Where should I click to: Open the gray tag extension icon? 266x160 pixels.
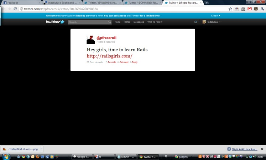point(243,9)
